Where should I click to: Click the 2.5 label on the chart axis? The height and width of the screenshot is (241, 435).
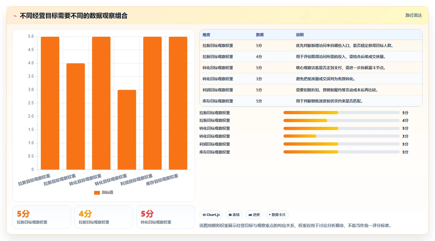[x=31, y=103]
